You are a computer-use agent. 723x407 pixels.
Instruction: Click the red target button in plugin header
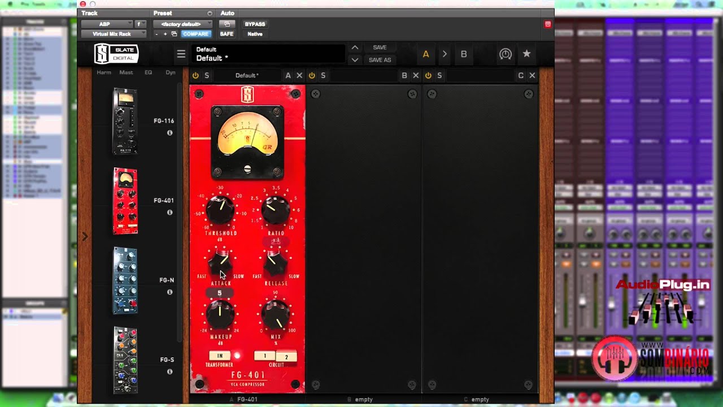coord(547,24)
